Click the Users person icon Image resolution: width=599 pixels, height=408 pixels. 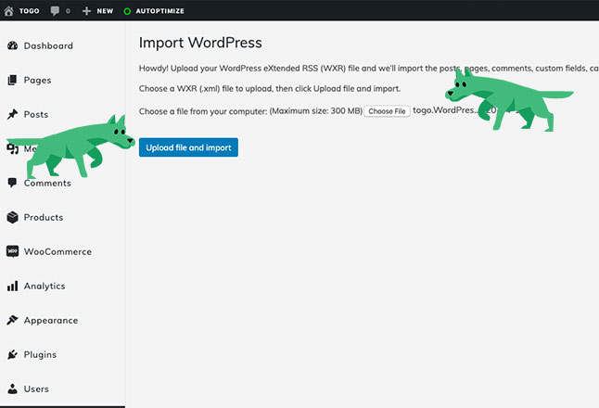(12, 389)
